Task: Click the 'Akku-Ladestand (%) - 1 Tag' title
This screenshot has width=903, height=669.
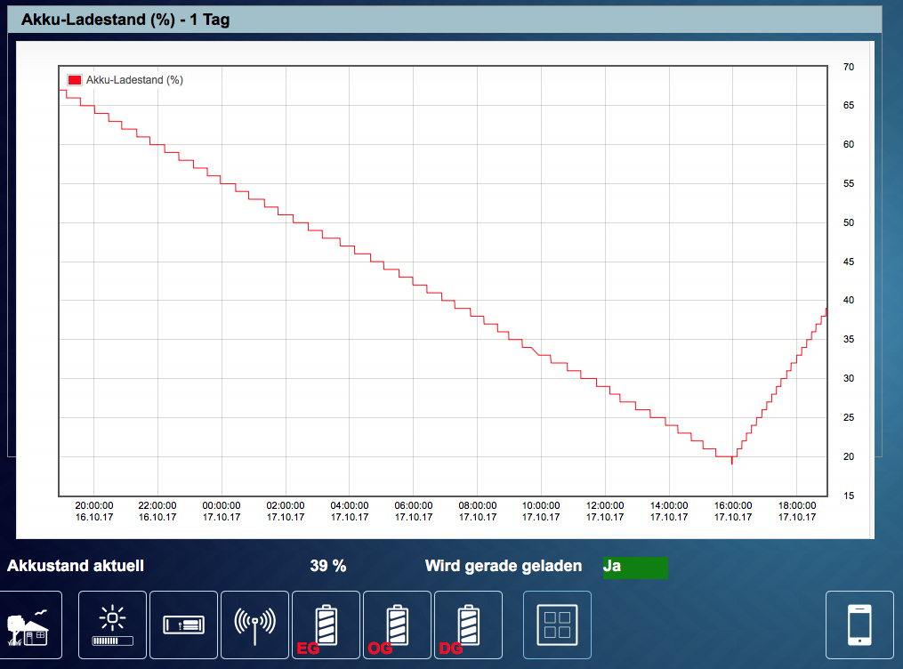Action: coord(125,20)
